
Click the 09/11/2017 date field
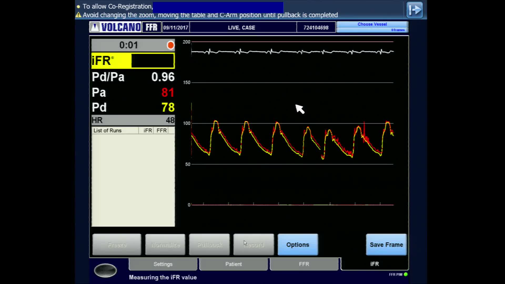point(175,27)
